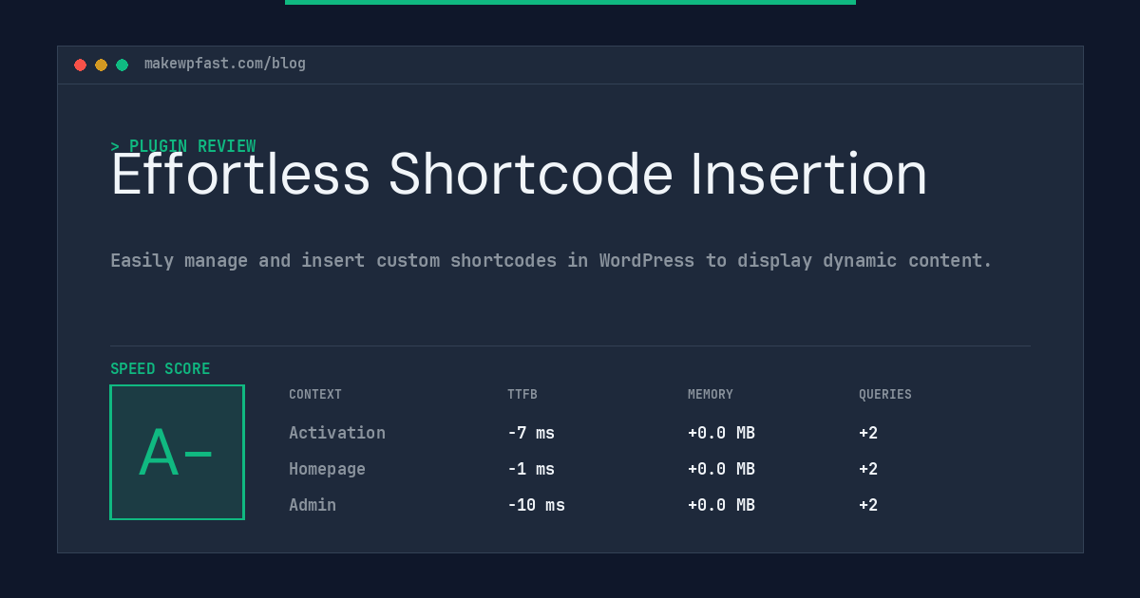Click the Admin memory value '+0.0 MB'

pos(721,505)
